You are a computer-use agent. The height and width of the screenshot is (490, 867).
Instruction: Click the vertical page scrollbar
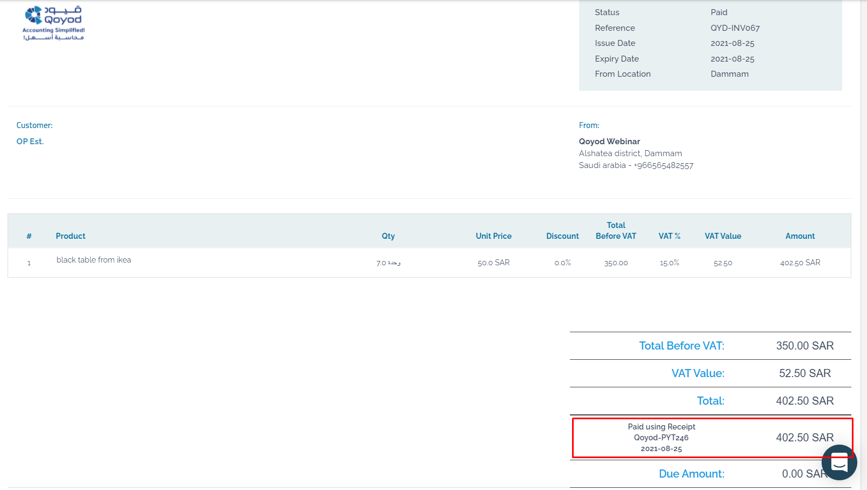click(863, 243)
